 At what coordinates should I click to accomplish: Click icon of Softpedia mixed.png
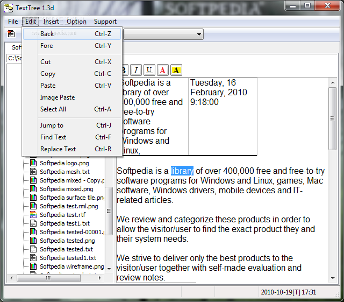coord(33,189)
